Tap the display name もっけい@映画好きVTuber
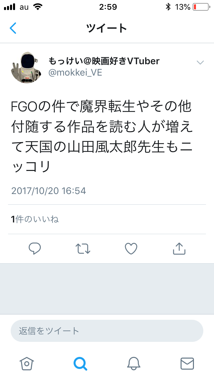The image size is (214, 380). 104,61
